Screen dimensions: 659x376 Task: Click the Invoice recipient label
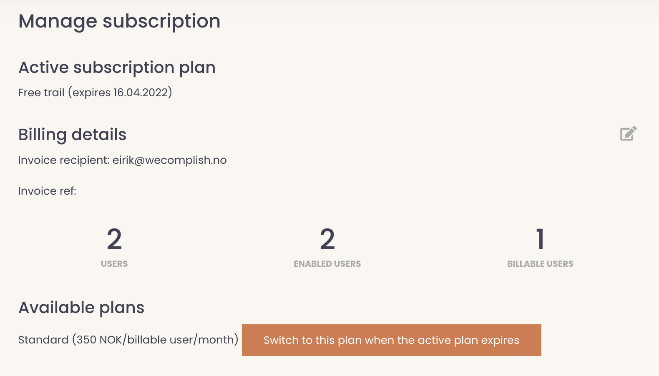click(x=63, y=160)
